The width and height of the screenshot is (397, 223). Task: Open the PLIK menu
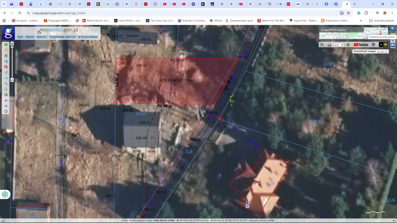click(x=20, y=37)
